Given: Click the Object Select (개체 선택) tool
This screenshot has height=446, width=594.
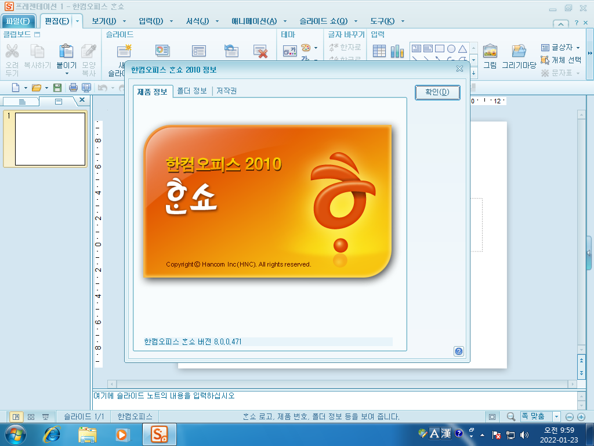Looking at the screenshot, I should (x=561, y=60).
